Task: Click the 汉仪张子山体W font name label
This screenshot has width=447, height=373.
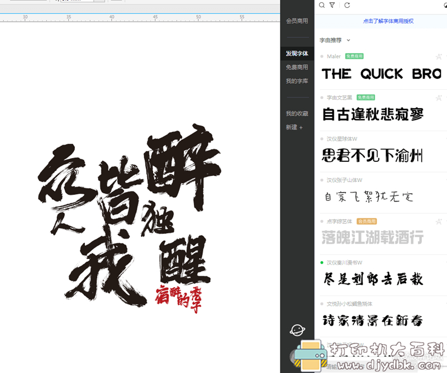Action: coord(344,180)
